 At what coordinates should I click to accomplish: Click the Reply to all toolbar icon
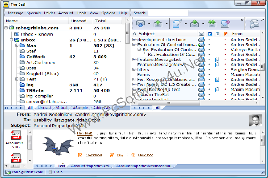212,24
